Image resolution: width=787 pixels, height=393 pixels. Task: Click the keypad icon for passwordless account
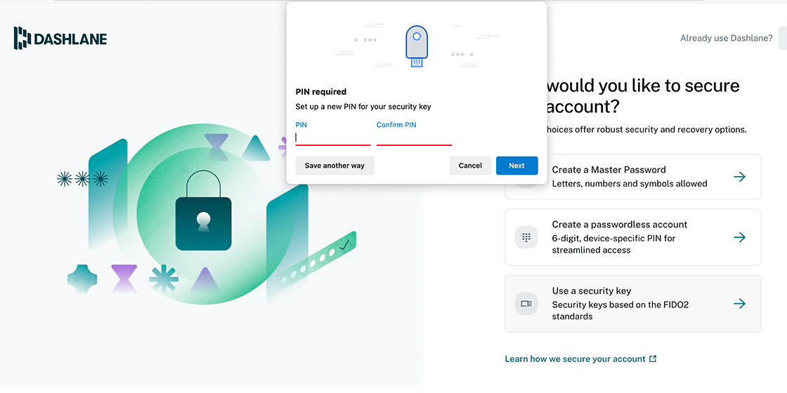[526, 237]
